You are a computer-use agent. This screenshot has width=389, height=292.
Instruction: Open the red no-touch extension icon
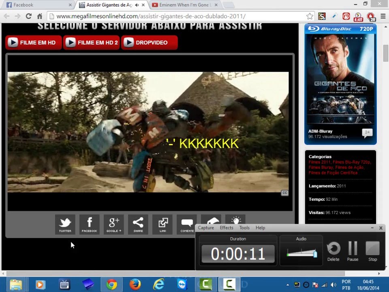coord(346,16)
